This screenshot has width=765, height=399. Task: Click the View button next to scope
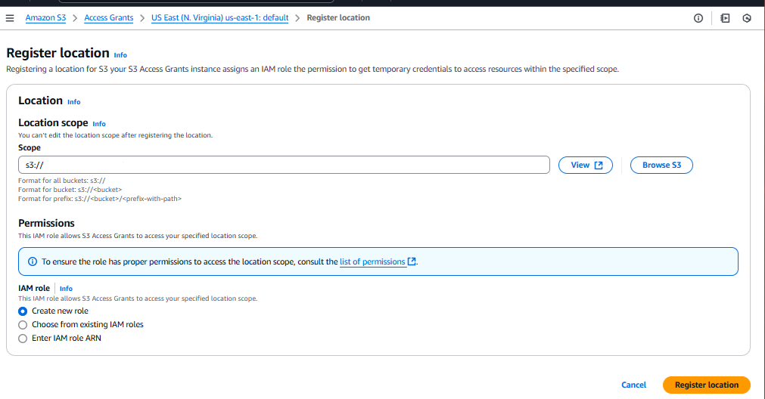[585, 165]
